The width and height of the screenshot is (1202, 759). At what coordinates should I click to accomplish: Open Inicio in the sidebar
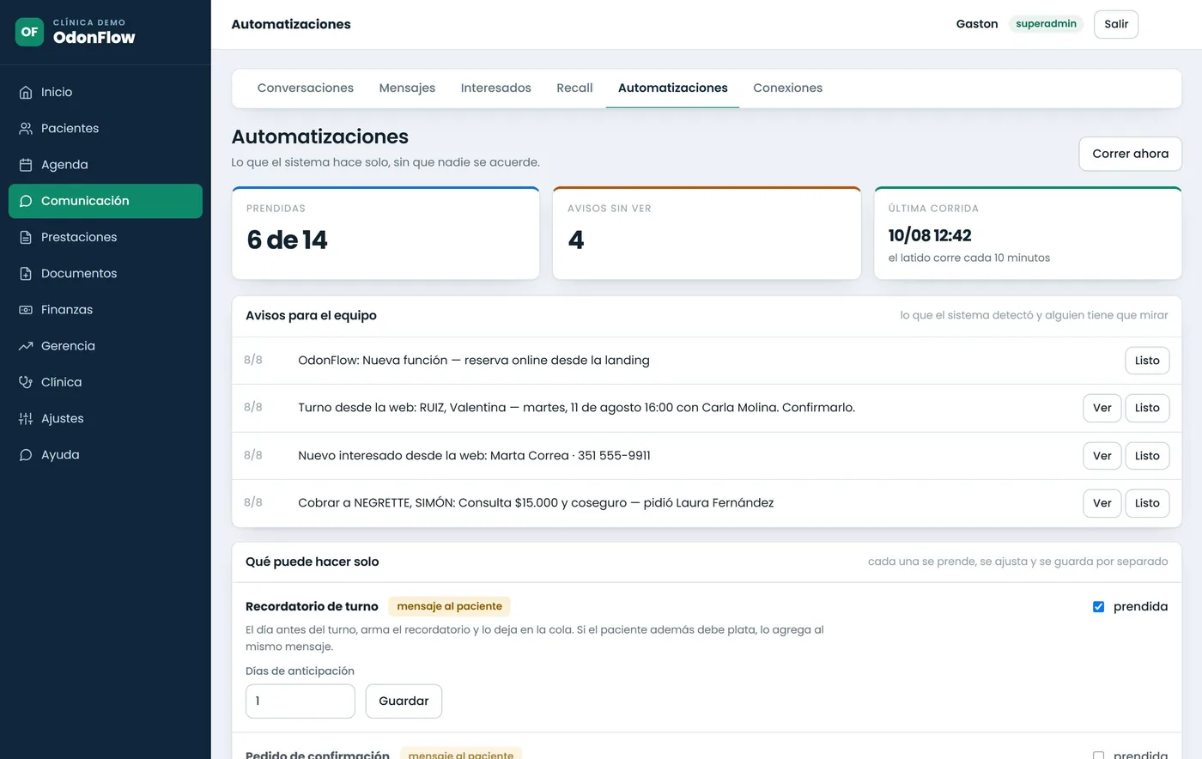[106, 92]
